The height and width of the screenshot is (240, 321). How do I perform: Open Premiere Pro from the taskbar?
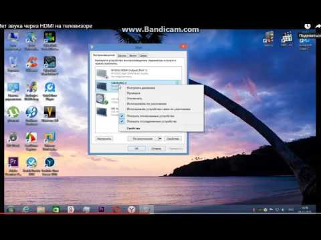click(x=101, y=209)
